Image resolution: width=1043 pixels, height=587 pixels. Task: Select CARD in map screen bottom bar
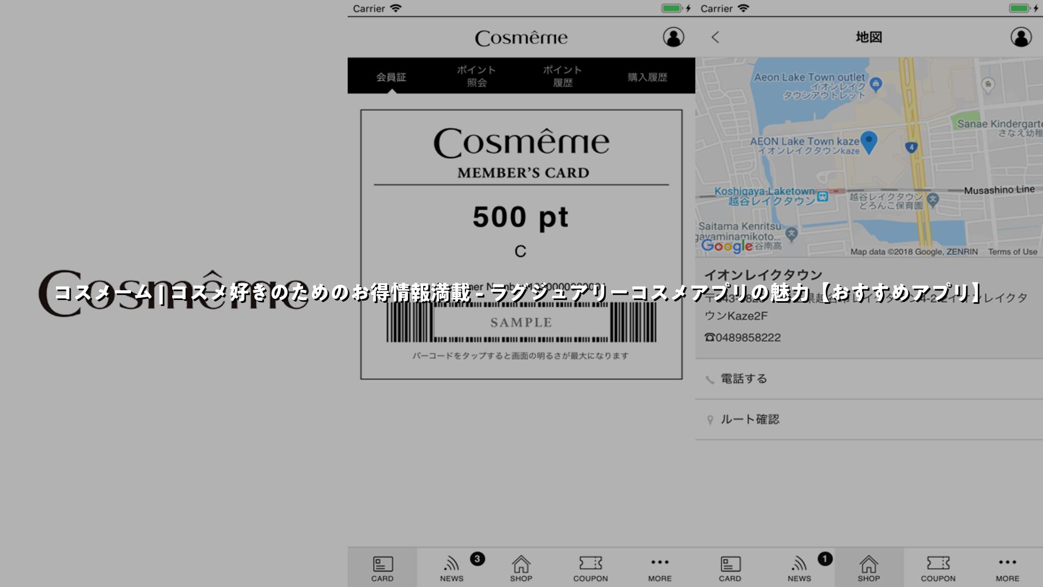pos(730,569)
